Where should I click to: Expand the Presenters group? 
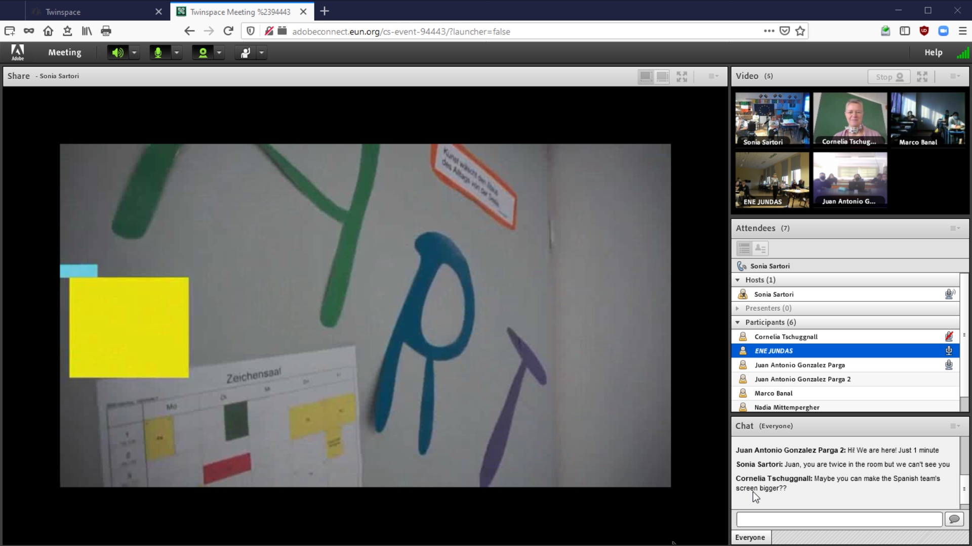tap(738, 308)
